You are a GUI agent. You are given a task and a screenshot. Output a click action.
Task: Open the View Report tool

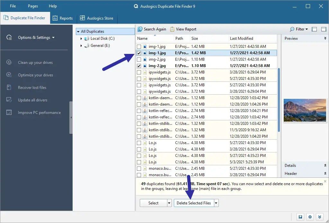(183, 29)
